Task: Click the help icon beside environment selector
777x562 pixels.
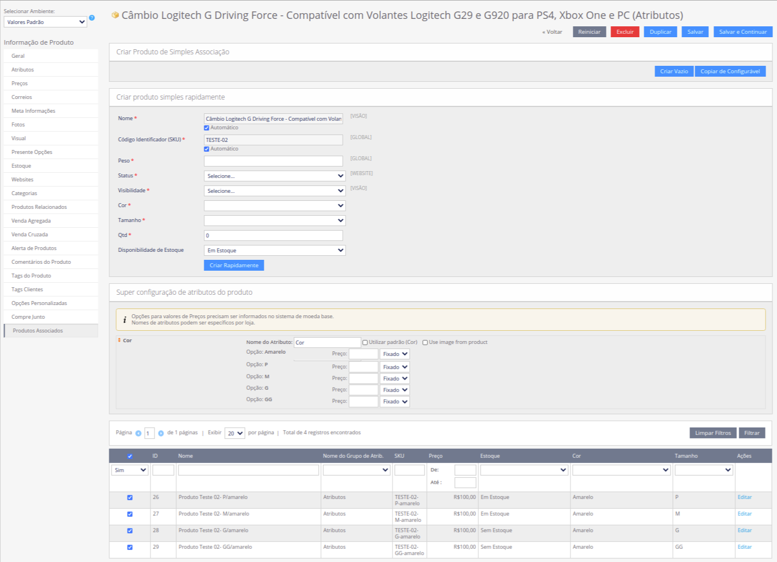Action: [92, 18]
